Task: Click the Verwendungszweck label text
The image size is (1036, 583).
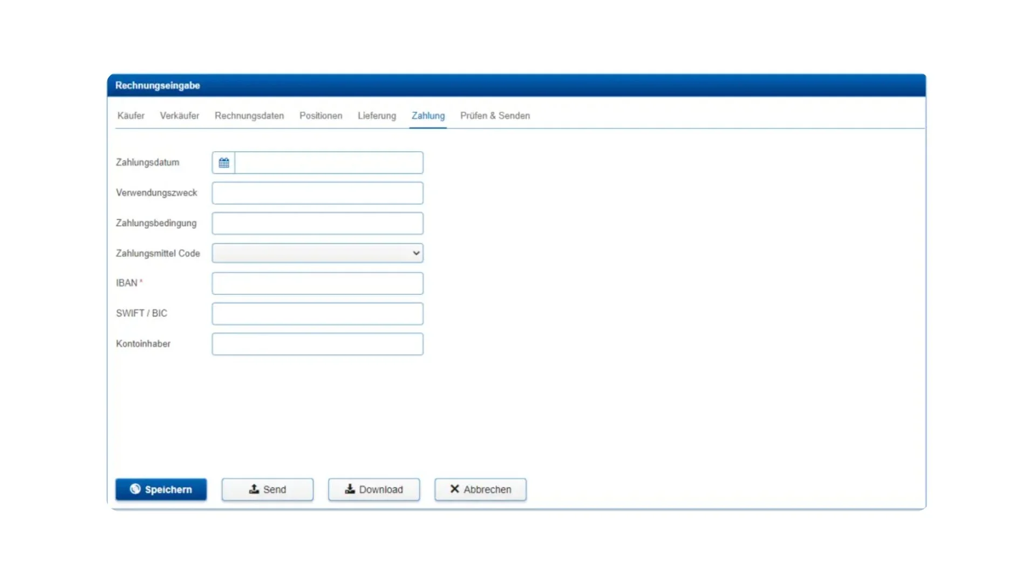Action: click(156, 193)
